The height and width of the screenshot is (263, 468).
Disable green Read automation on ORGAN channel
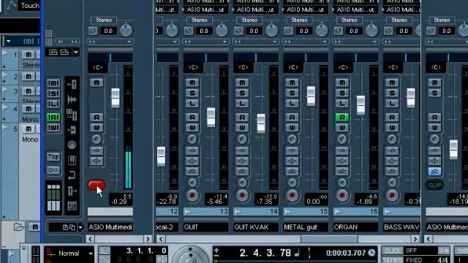click(342, 118)
